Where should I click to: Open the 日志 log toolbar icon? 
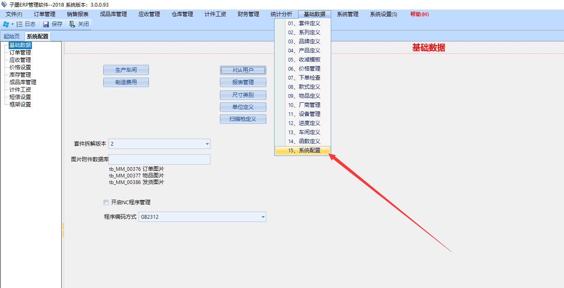click(20, 24)
